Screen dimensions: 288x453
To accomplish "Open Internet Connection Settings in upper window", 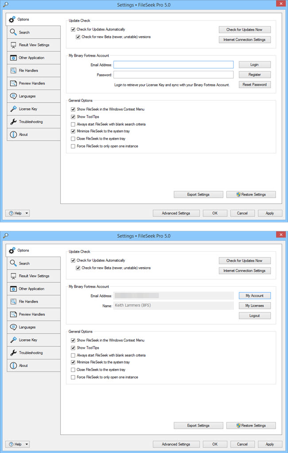I will 245,39.
